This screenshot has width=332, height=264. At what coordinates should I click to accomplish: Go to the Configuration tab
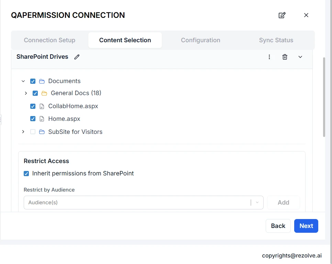point(200,40)
